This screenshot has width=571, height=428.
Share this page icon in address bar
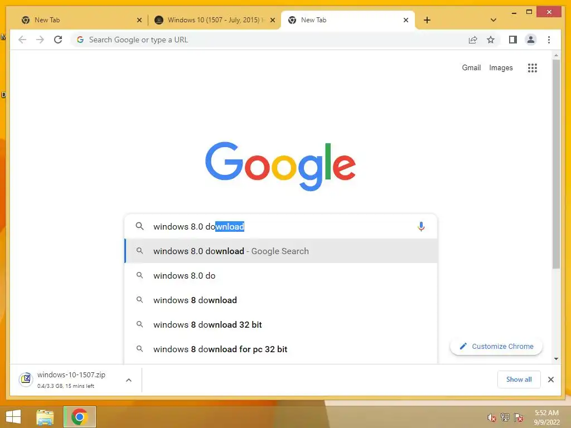point(473,40)
